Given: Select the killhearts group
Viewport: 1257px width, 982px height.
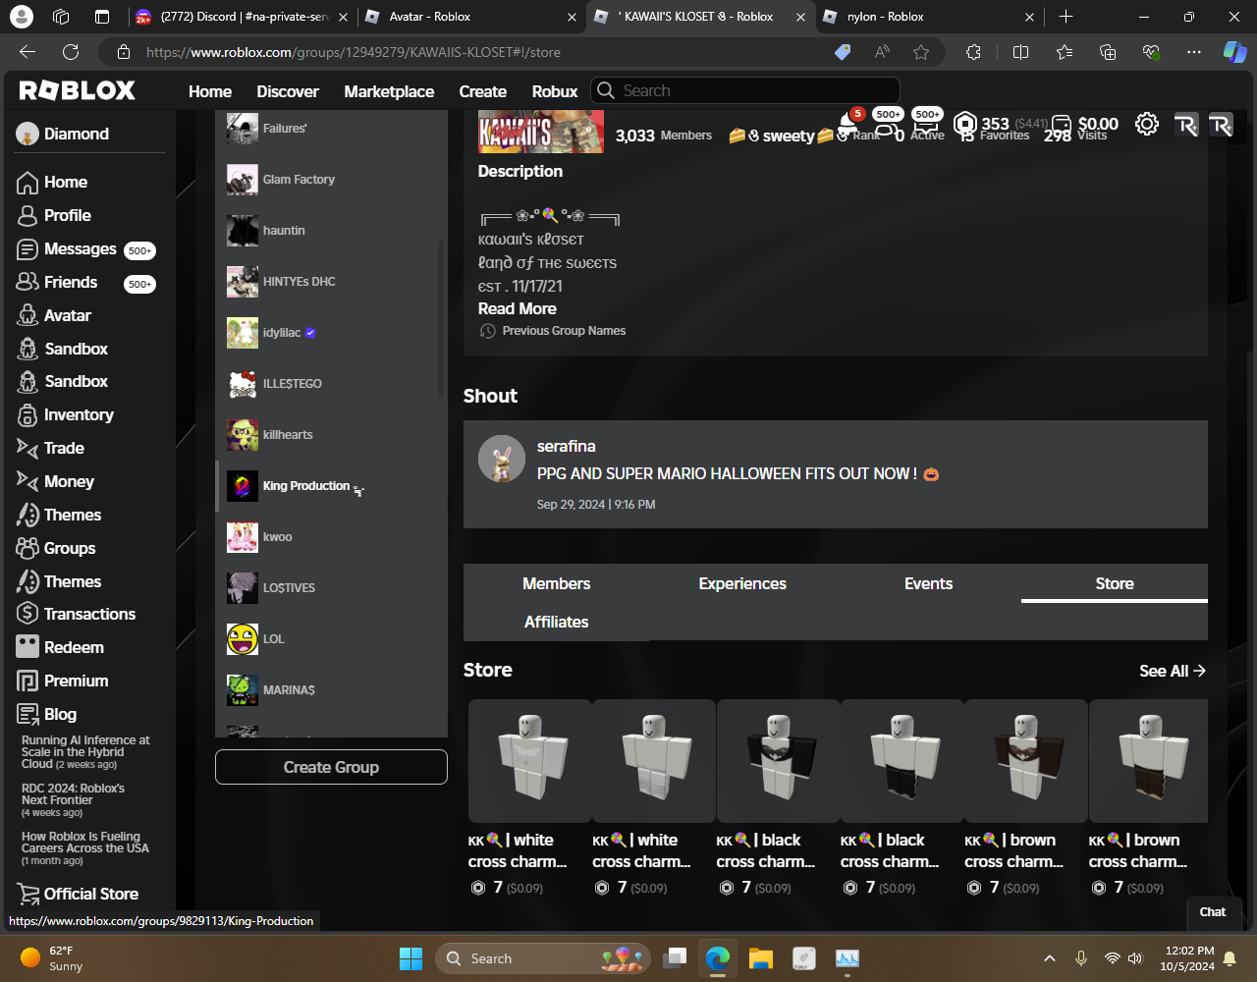Looking at the screenshot, I should click(331, 435).
